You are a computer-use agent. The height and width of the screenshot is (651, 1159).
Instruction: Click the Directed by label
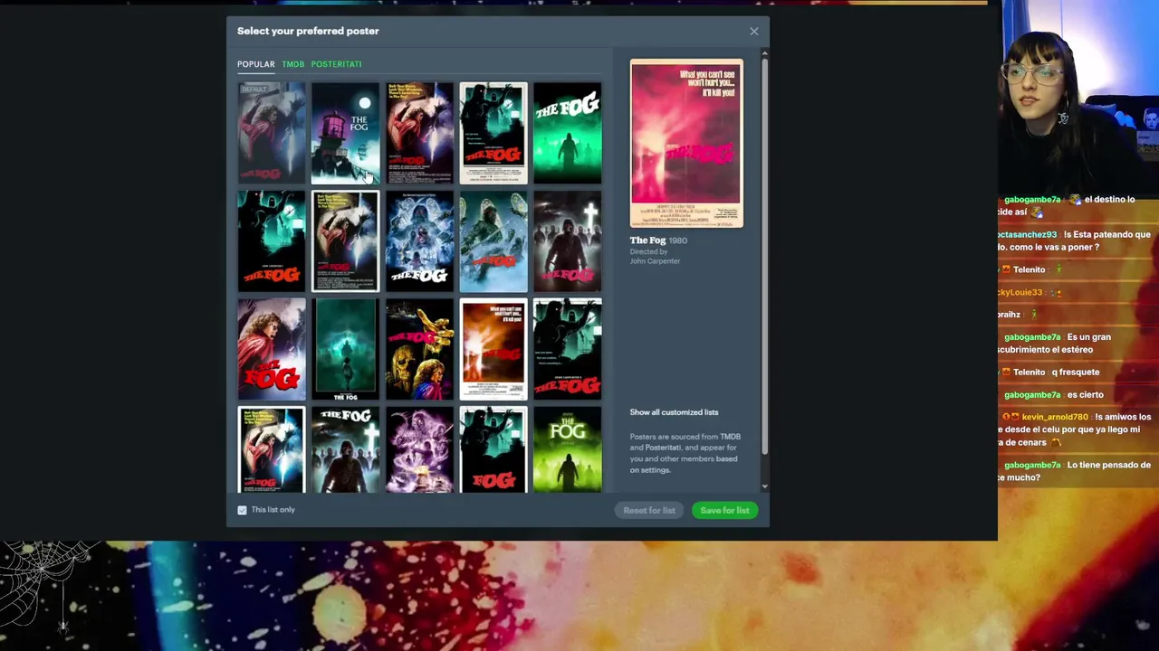click(x=648, y=251)
